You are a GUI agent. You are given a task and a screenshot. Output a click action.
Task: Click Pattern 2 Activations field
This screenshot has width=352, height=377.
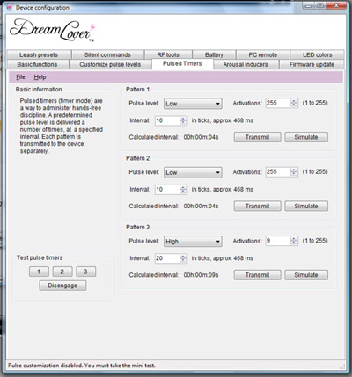[x=278, y=171]
